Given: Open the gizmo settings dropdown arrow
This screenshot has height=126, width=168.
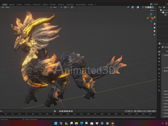Looking at the screenshot, I should tap(135, 7).
